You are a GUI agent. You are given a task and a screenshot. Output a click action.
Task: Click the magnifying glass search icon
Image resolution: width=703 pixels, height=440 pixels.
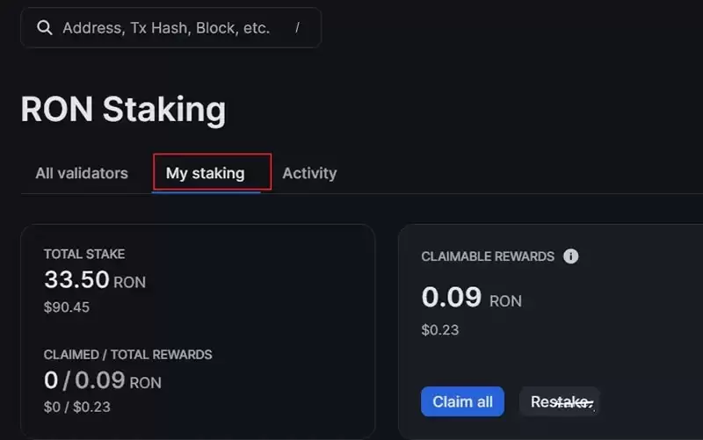(x=45, y=28)
